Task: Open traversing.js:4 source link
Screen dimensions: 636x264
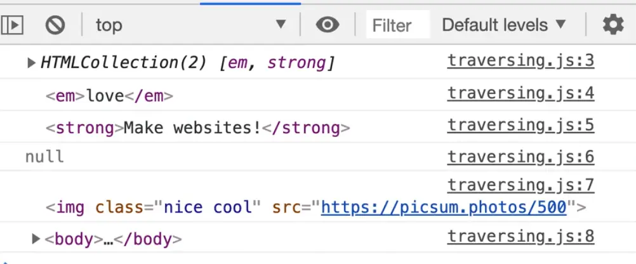Action: point(520,93)
